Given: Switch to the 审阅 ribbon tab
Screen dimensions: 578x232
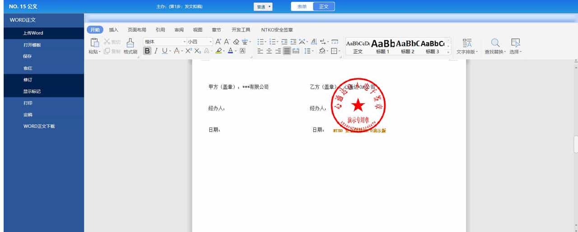Looking at the screenshot, I should 179,30.
